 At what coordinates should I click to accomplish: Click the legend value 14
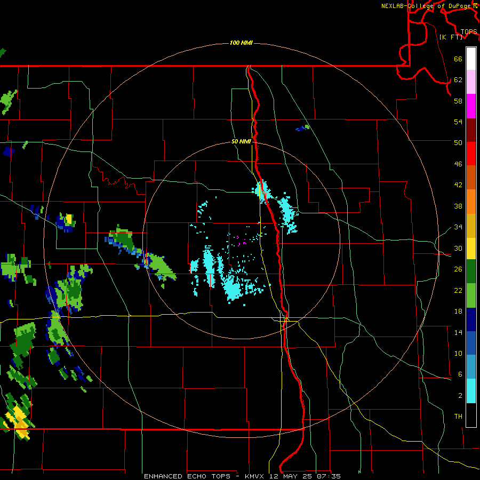click(458, 332)
